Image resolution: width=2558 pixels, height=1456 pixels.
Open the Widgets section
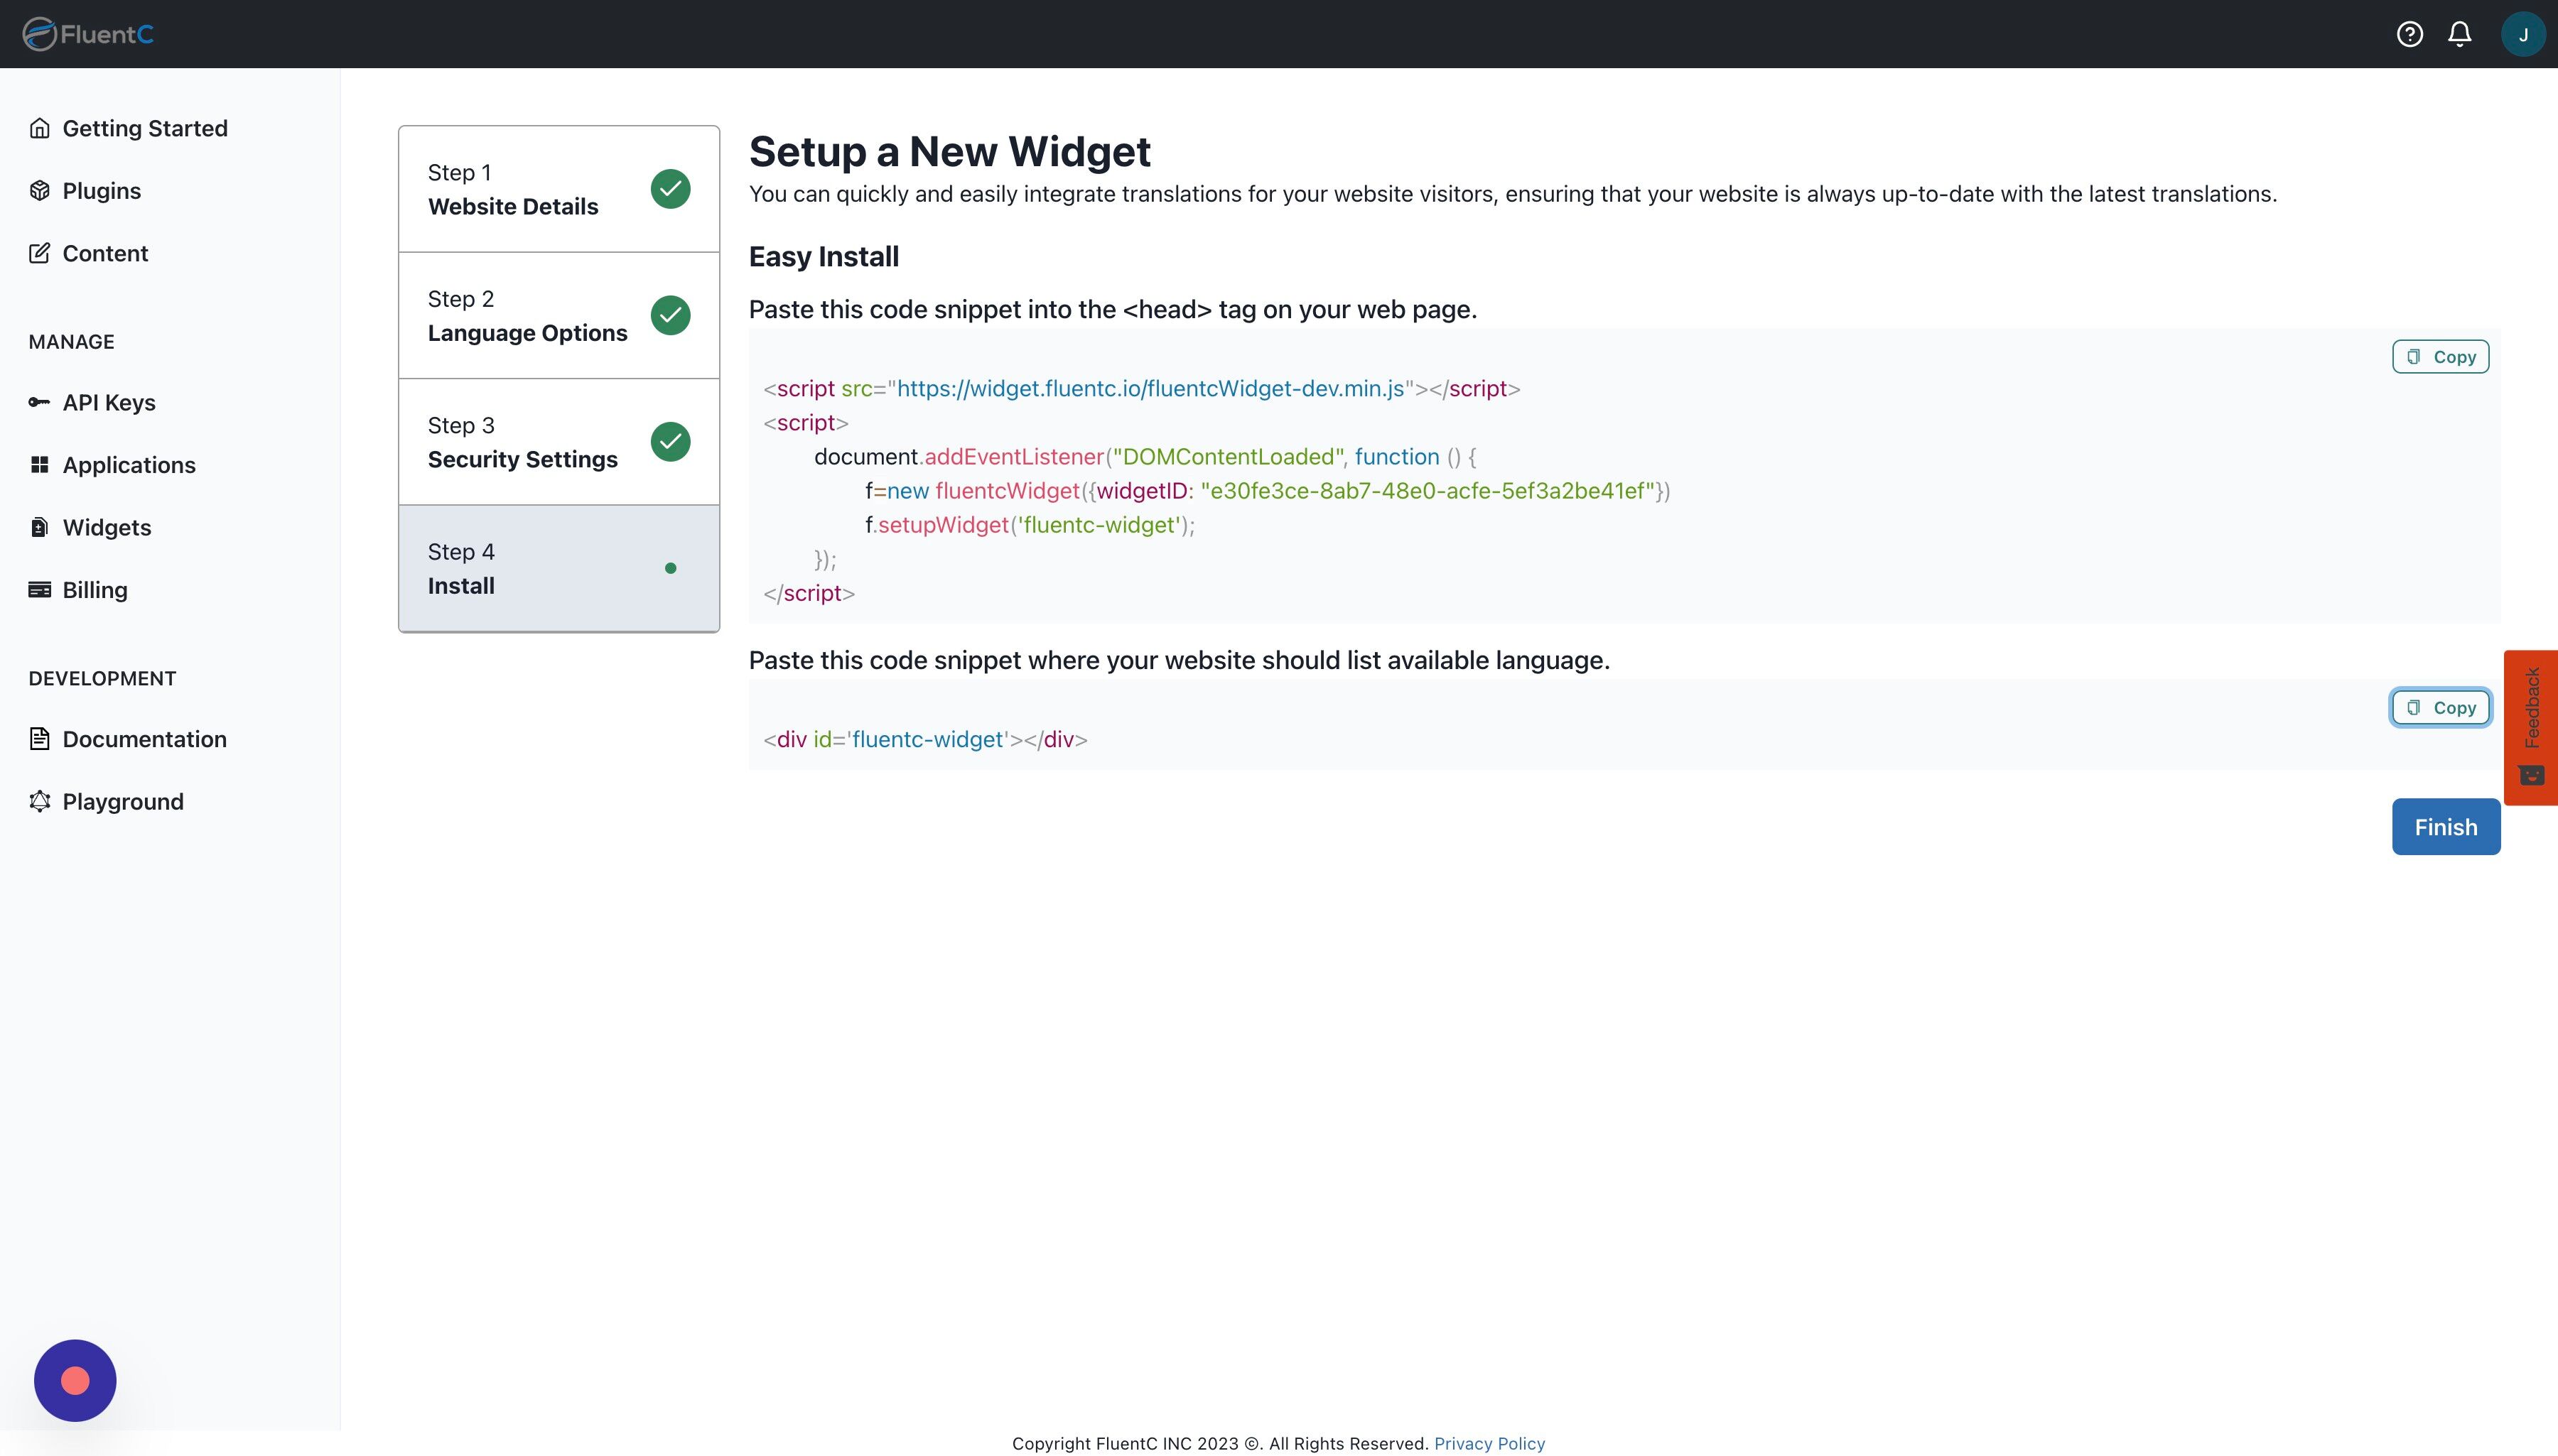[x=106, y=527]
